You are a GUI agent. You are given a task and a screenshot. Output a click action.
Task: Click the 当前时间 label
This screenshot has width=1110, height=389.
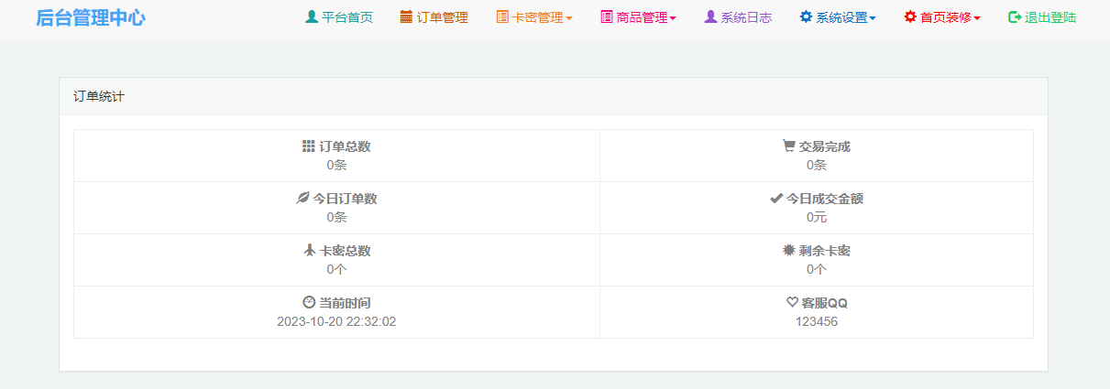[x=345, y=303]
